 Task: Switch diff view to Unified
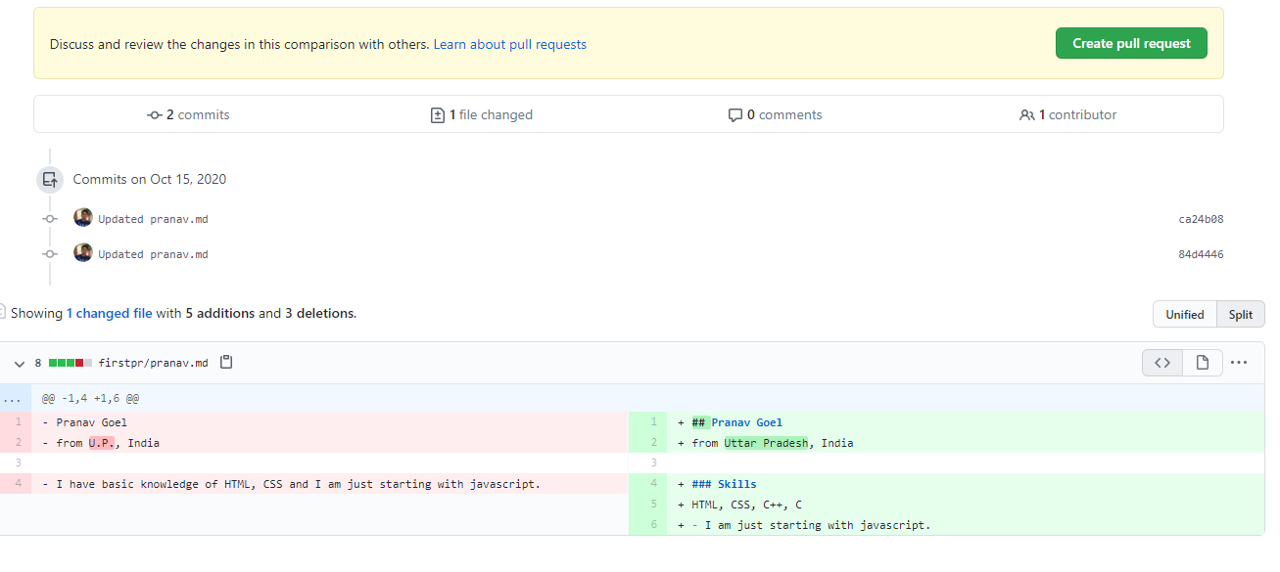click(x=1184, y=314)
